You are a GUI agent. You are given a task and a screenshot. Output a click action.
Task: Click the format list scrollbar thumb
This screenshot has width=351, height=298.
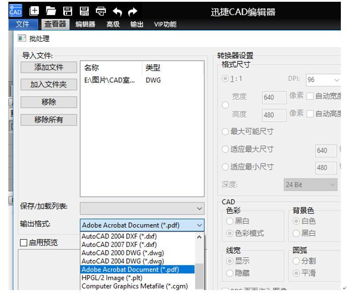point(199,276)
